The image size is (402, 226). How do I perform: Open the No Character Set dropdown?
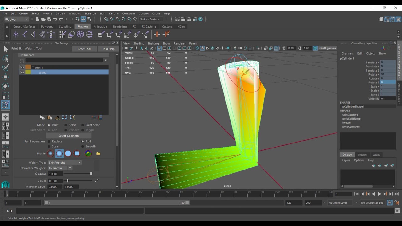click(372, 203)
